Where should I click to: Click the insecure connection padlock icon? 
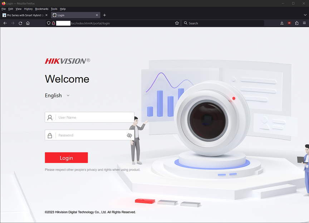coord(53,23)
